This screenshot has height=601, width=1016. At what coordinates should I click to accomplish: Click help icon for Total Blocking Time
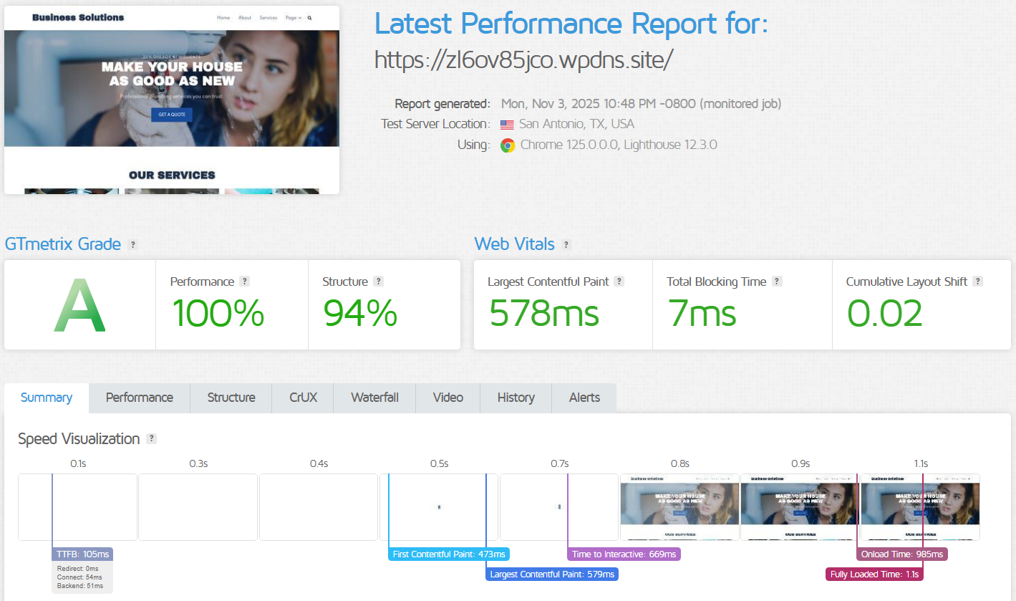tap(777, 282)
